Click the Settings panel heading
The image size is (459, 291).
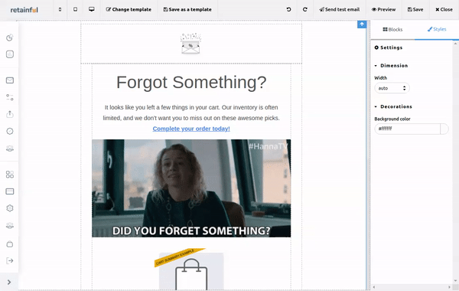click(389, 47)
